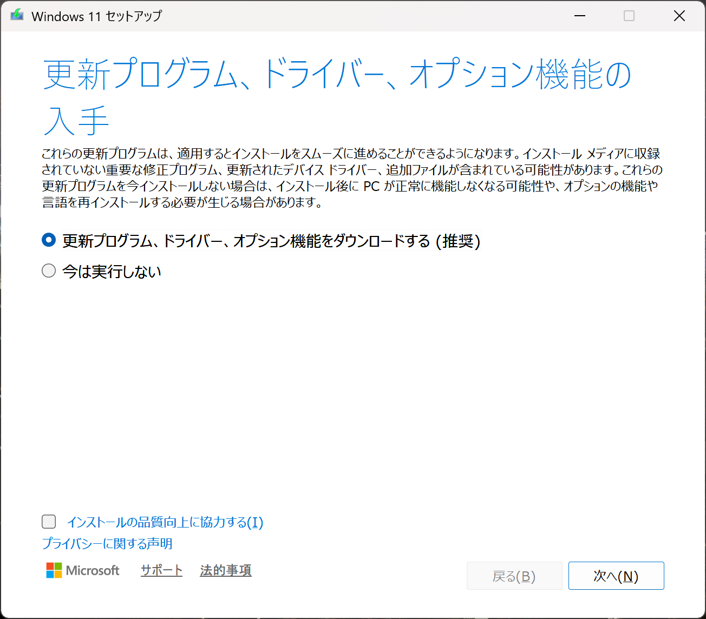Viewport: 706px width, 619px height.
Task: Open the プライバシーに関する声明 link
Action: [107, 543]
